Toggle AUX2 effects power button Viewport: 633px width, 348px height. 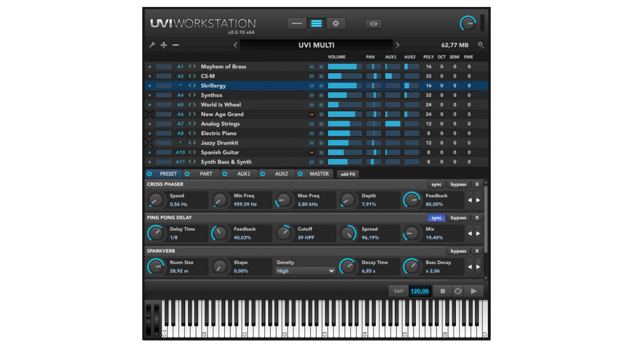pyautogui.click(x=262, y=174)
